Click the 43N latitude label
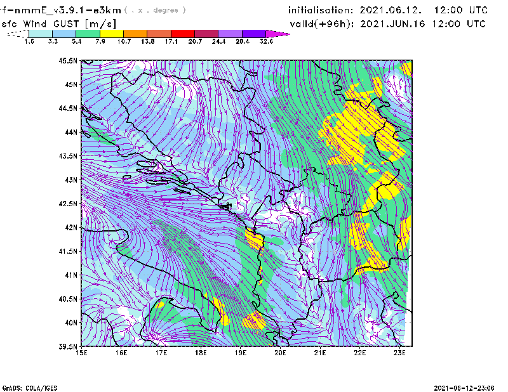 [71, 180]
